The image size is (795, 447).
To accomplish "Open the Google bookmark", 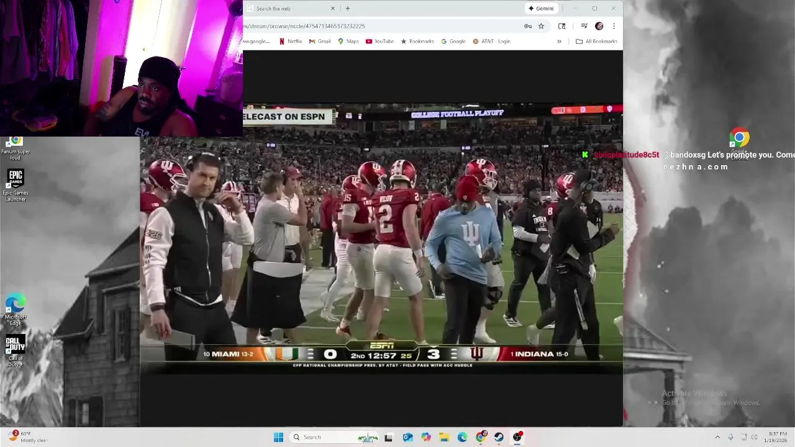I will 453,42.
